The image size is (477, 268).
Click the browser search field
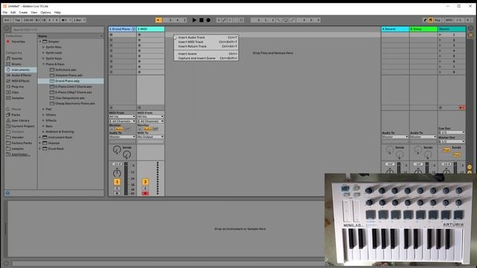57,30
